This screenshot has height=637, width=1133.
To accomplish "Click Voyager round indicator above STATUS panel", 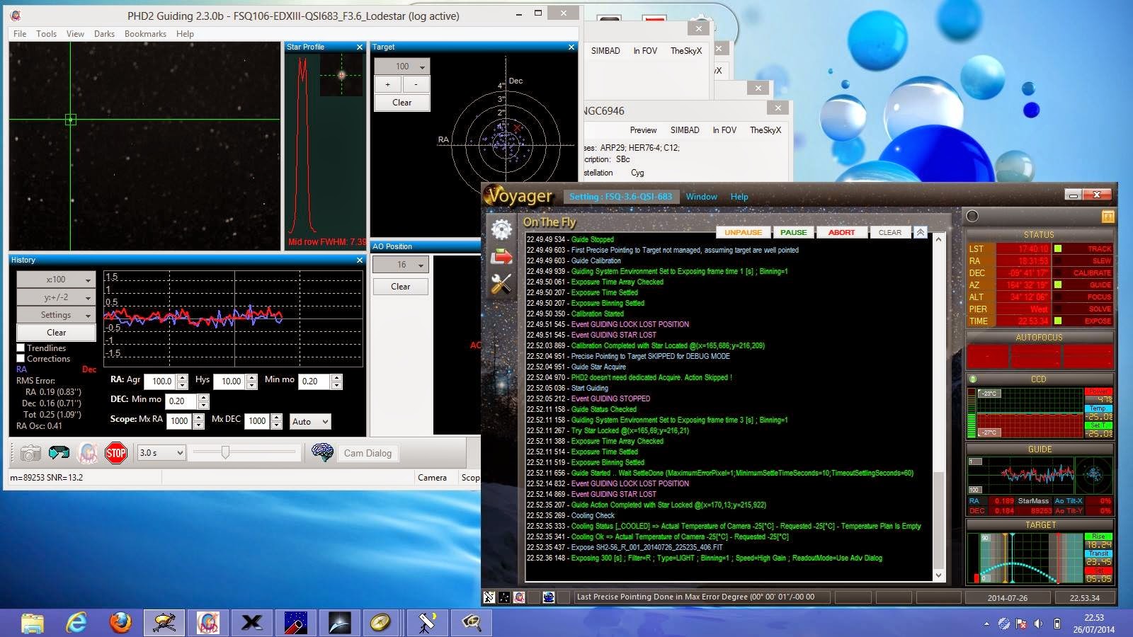I will pyautogui.click(x=972, y=216).
